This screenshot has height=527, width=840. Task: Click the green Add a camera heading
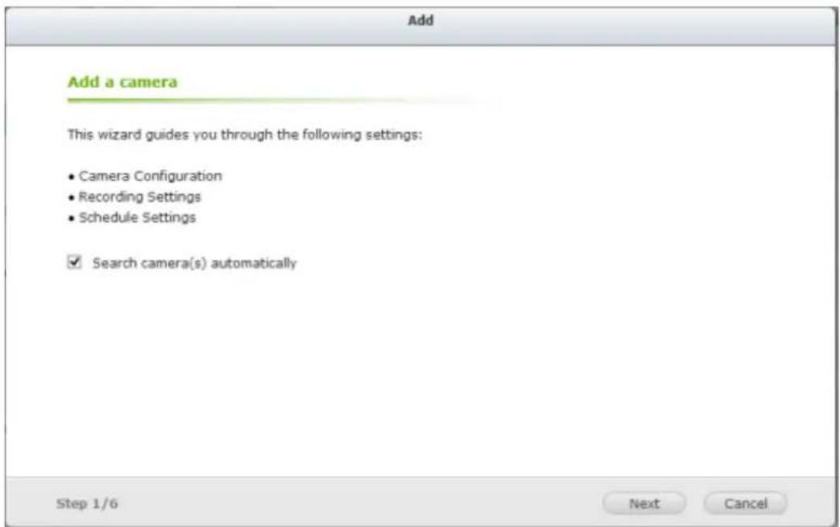[x=122, y=82]
